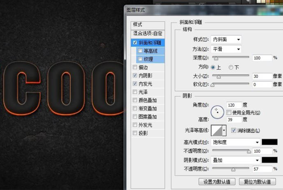This screenshot has width=283, height=190.
Task: Enable the 纹理 texture checkbox
Action: 141,59
